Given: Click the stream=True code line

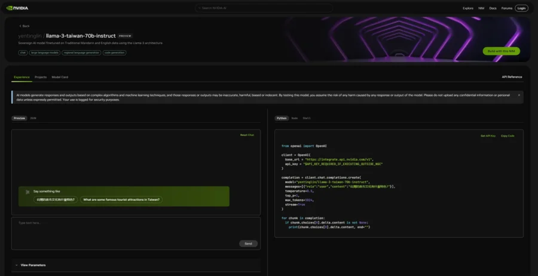Looking at the screenshot, I should pos(295,204).
